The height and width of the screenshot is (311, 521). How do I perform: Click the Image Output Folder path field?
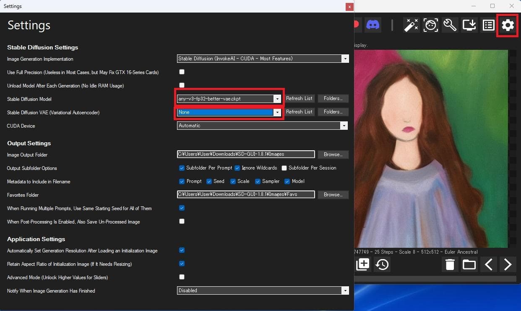coord(246,154)
